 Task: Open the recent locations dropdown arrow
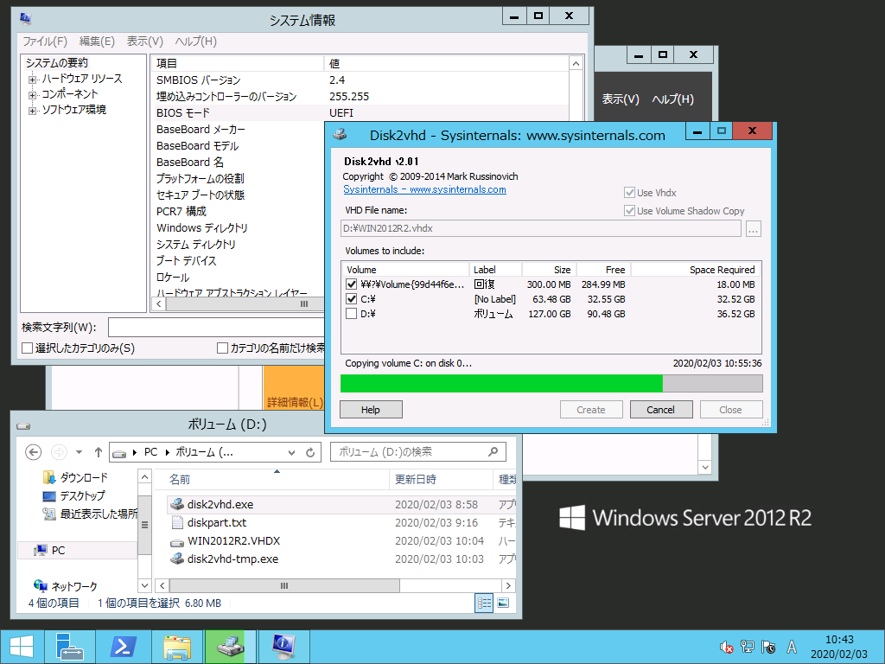tap(79, 452)
